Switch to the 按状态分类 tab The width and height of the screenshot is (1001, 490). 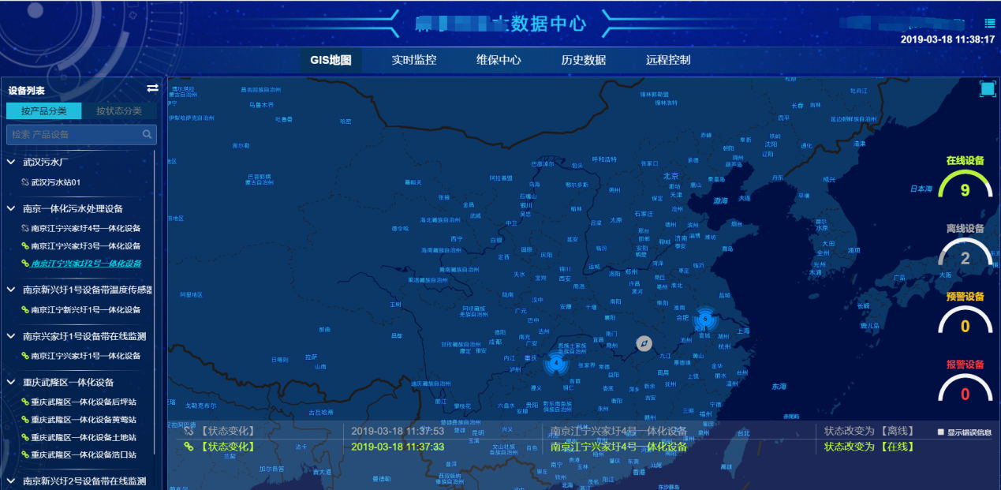coord(118,110)
